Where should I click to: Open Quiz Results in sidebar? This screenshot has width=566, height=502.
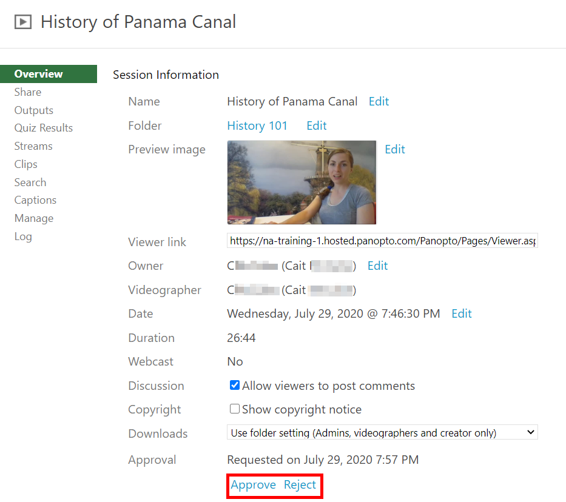click(44, 128)
